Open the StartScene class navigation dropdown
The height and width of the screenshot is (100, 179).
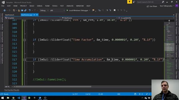[x=89, y=18]
